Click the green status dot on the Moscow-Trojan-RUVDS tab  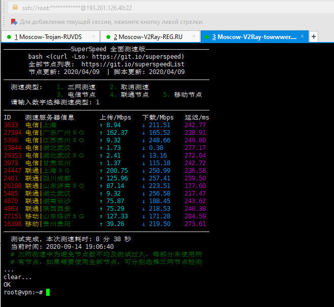pos(9,37)
